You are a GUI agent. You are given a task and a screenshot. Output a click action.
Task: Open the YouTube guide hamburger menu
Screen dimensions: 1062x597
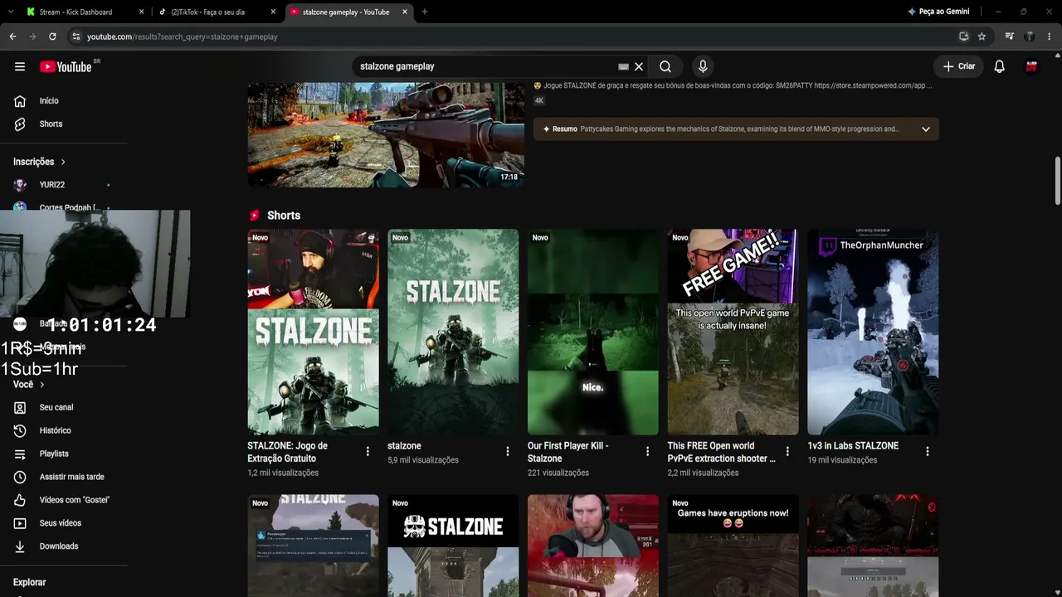(20, 66)
